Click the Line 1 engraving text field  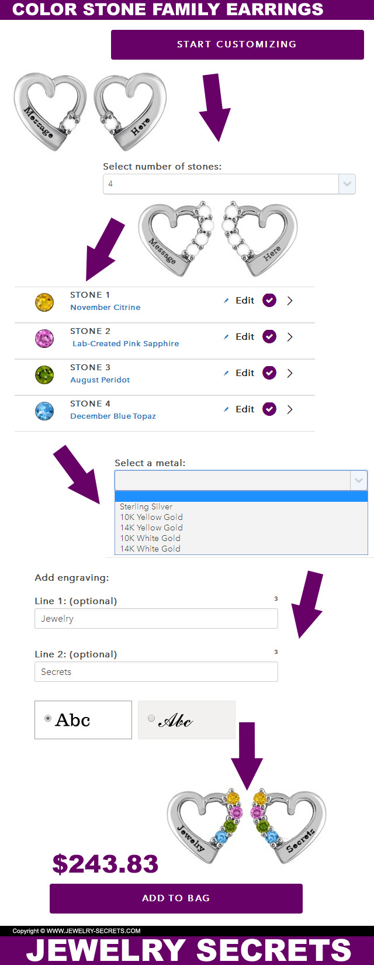[156, 619]
